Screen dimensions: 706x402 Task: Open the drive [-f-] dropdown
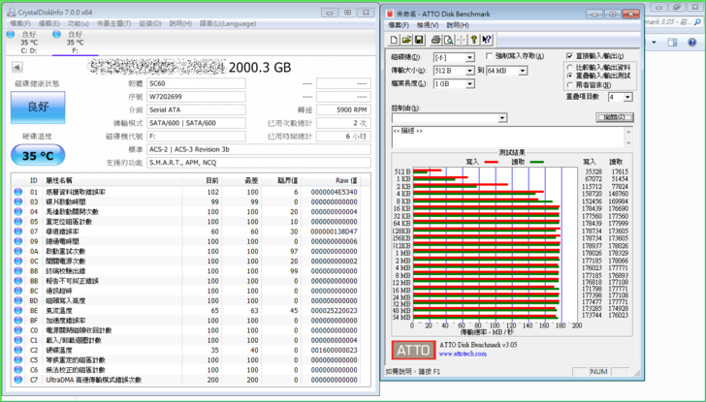pos(469,58)
